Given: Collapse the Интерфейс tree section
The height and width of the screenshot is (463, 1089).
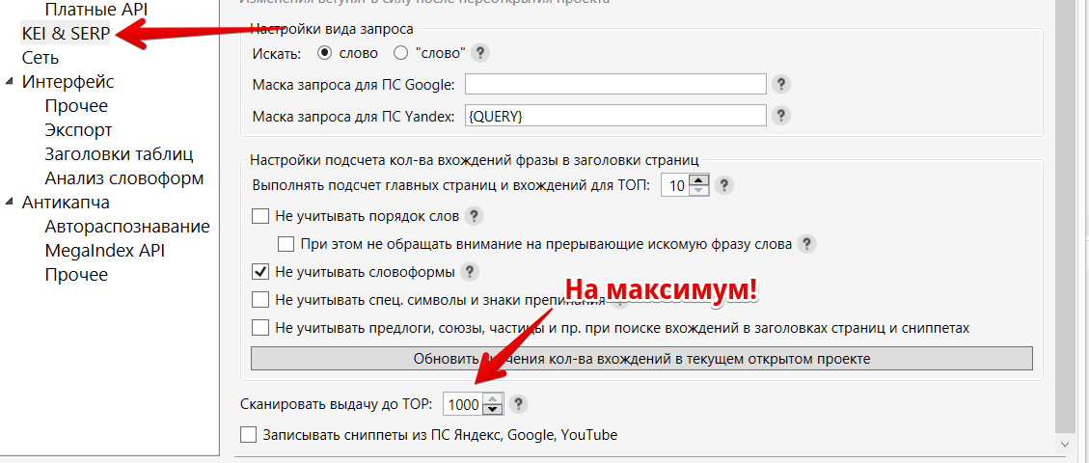Looking at the screenshot, I should point(10,82).
